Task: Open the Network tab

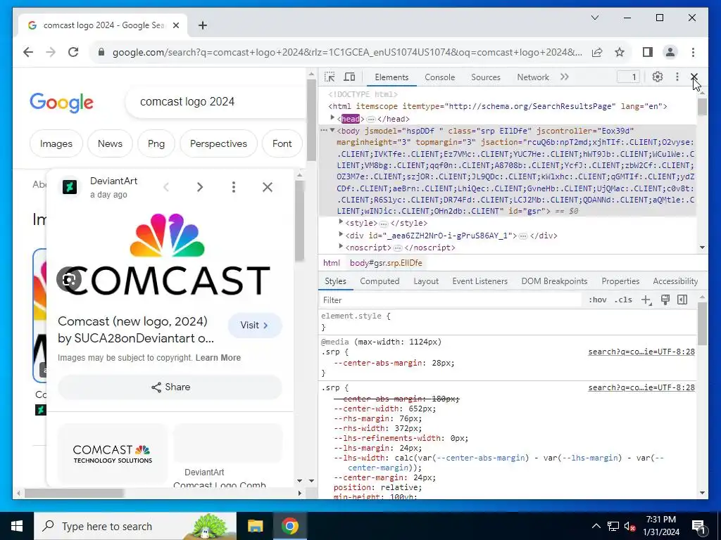Action: [533, 77]
